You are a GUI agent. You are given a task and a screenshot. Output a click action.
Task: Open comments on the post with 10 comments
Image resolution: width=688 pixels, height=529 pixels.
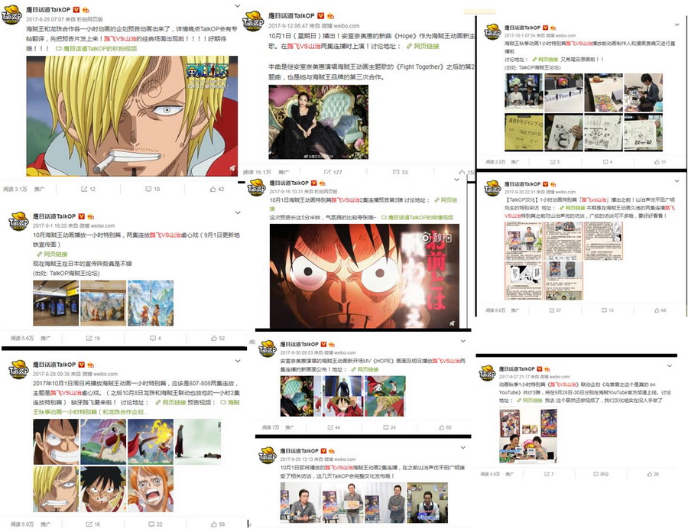point(153,189)
